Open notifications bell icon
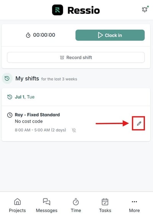 tap(145, 10)
